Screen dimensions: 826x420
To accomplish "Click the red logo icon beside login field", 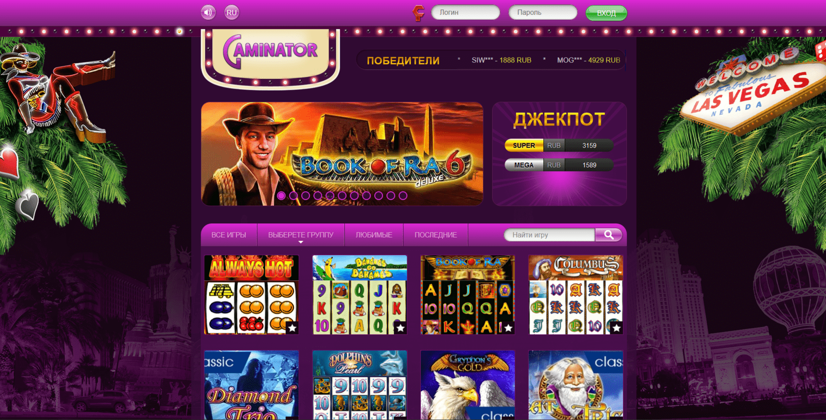I will pyautogui.click(x=418, y=13).
